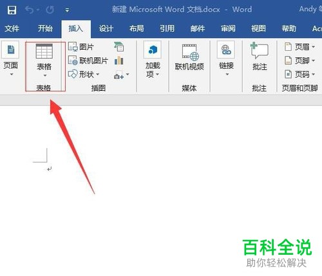Open Customize Quick Access Toolbar dropdown
The width and height of the screenshot is (322, 276).
67,10
